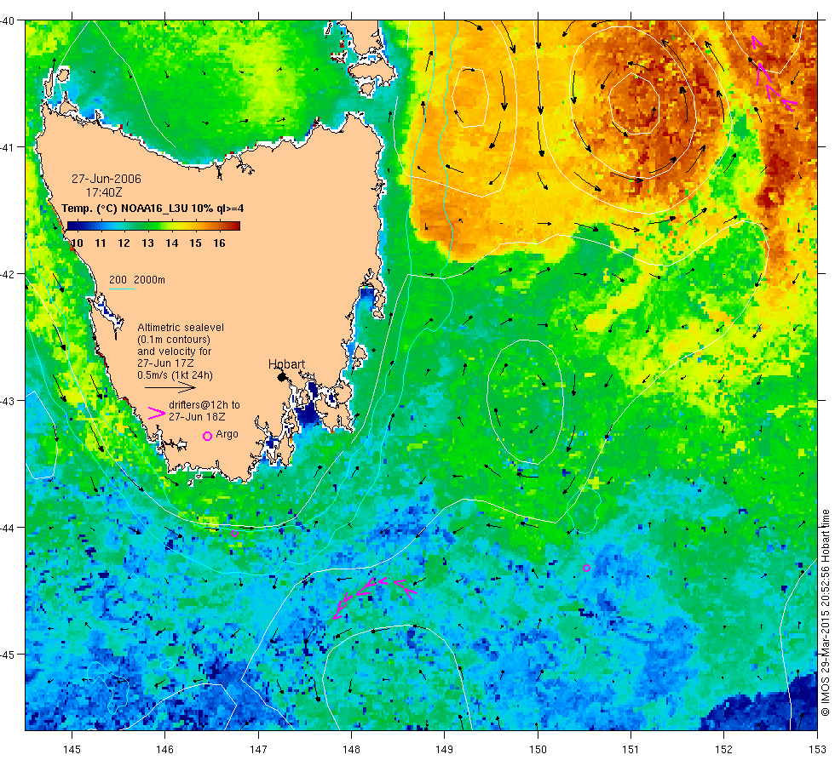Click latitude axis label -44
This screenshot has width=835, height=766.
click(x=8, y=528)
